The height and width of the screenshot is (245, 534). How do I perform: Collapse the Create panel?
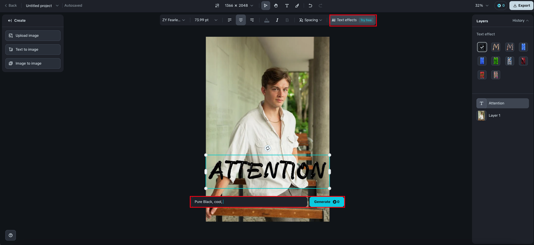(10, 20)
